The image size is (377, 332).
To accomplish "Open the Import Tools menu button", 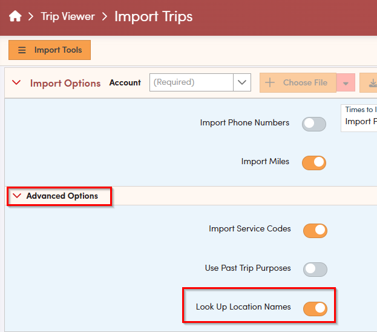I will tap(50, 50).
